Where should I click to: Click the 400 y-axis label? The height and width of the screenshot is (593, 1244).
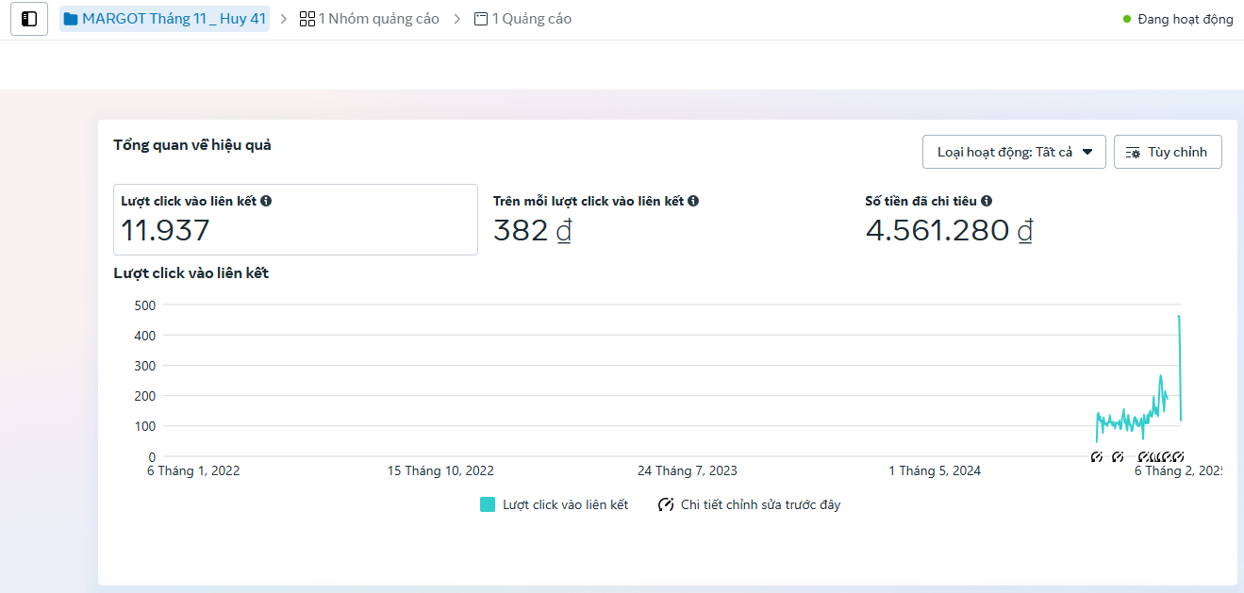pyautogui.click(x=145, y=335)
